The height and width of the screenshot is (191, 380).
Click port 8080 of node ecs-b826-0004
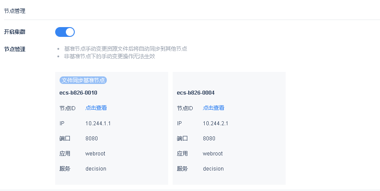[x=209, y=138]
